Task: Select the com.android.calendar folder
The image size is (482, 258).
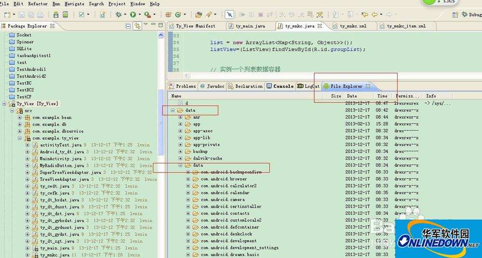Action: pos(225,193)
